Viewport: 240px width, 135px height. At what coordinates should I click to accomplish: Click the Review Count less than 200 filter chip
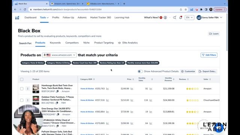(x=85, y=63)
